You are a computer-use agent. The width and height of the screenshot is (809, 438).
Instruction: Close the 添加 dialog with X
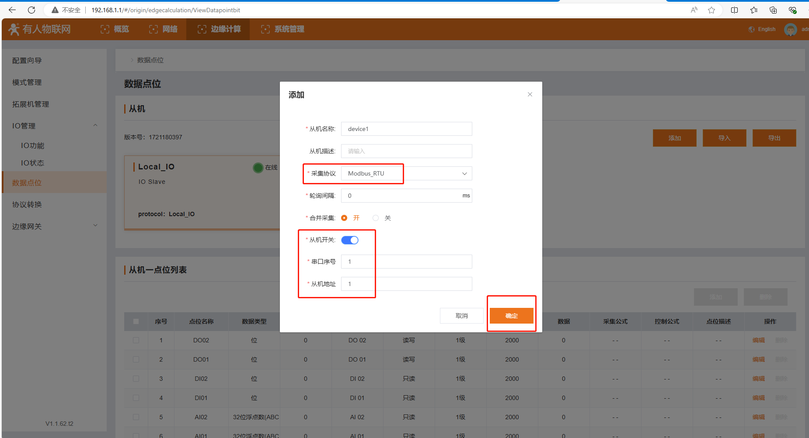pos(530,94)
